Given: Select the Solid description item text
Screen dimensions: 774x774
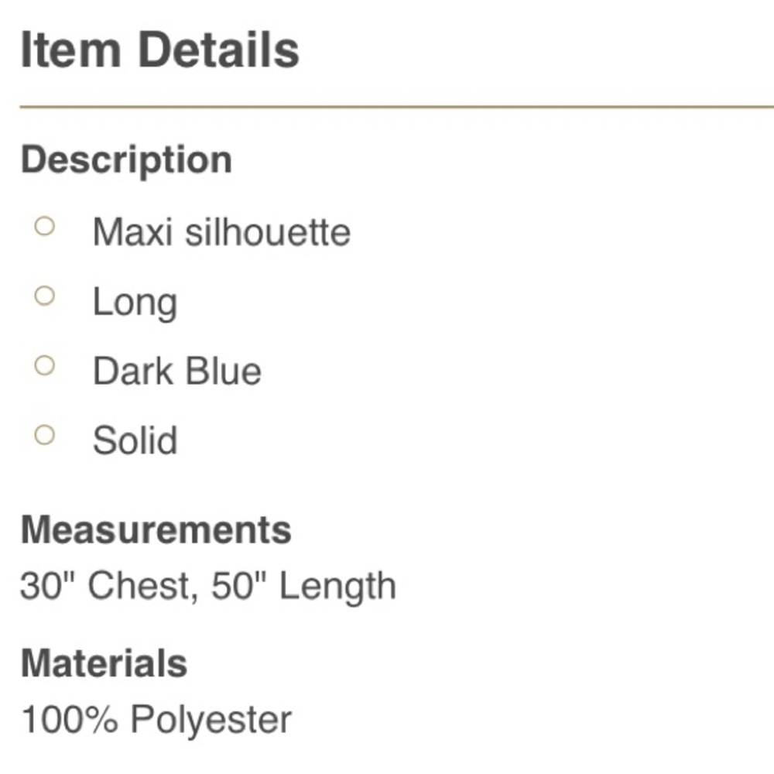Looking at the screenshot, I should pos(135,440).
